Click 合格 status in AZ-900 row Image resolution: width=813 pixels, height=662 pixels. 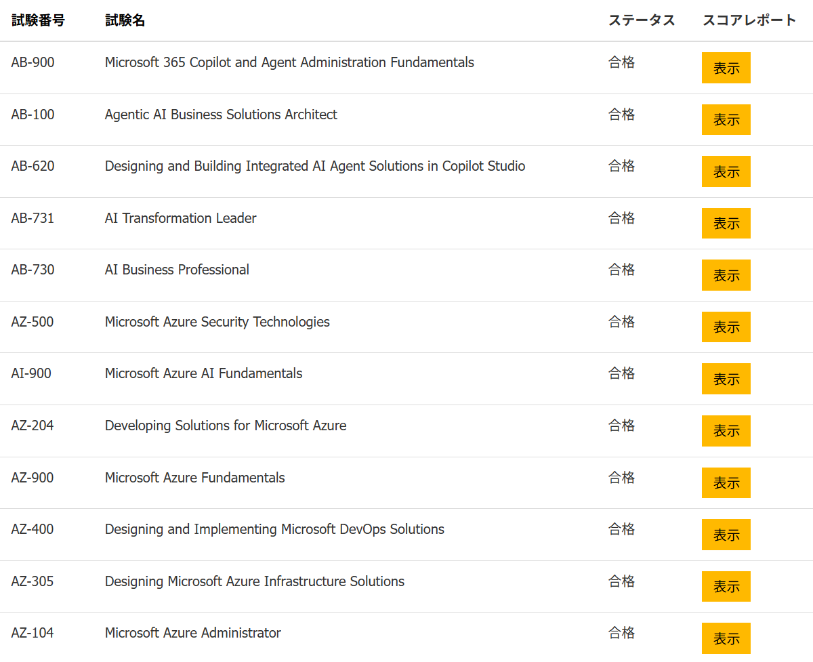click(x=621, y=478)
